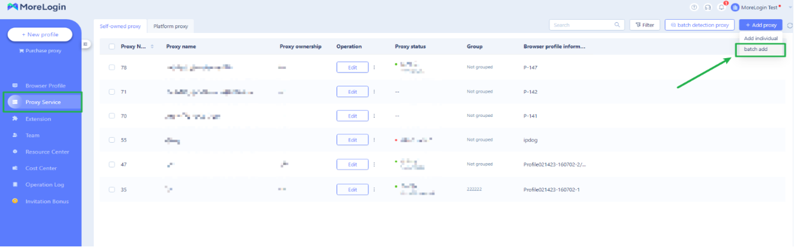Toggle the select-all checkbox in table header

[x=112, y=47]
